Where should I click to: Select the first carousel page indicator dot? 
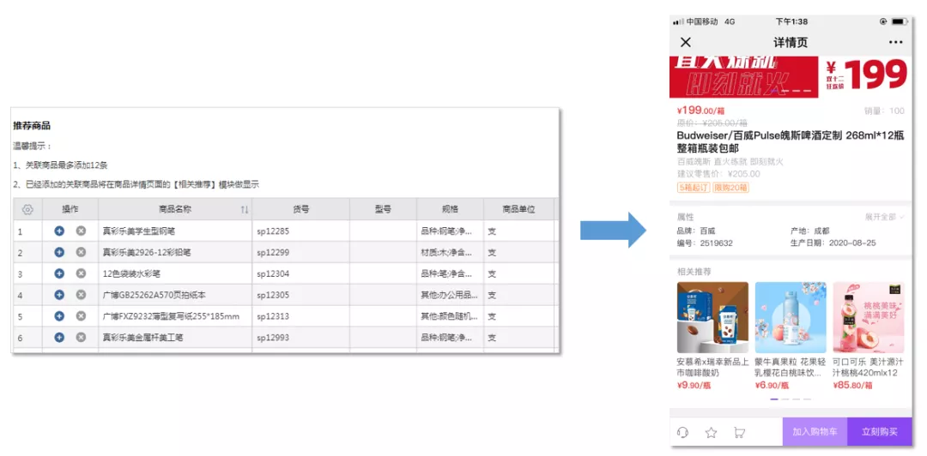774,399
